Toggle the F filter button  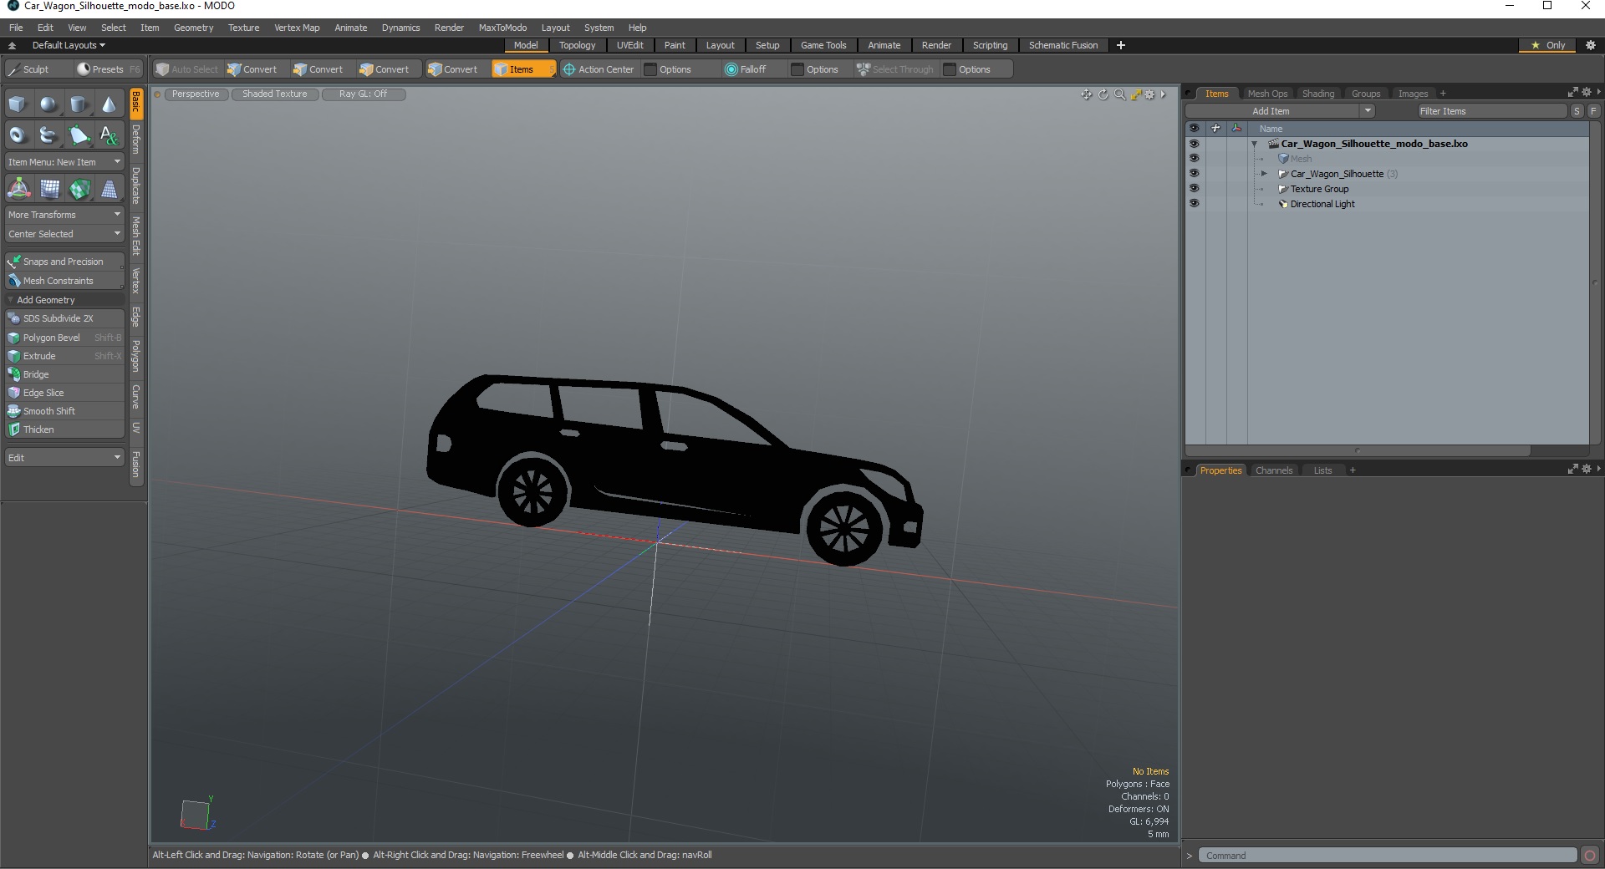click(1593, 111)
